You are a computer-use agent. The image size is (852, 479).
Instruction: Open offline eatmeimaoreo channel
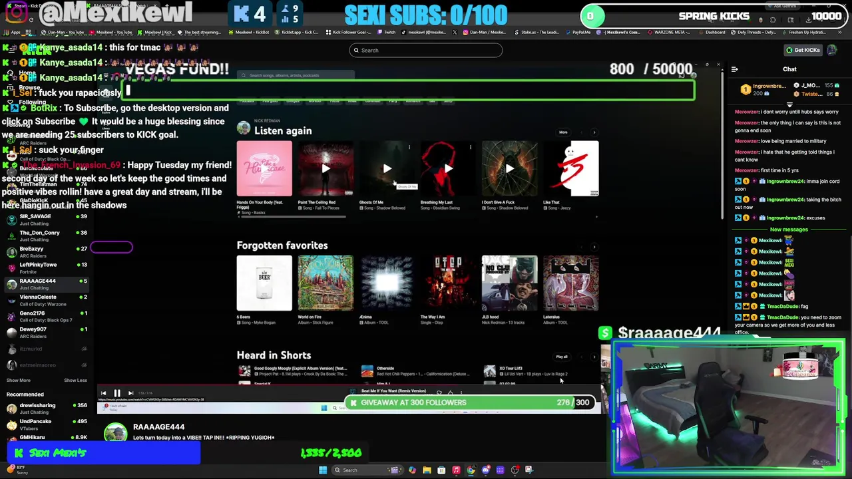pyautogui.click(x=47, y=365)
